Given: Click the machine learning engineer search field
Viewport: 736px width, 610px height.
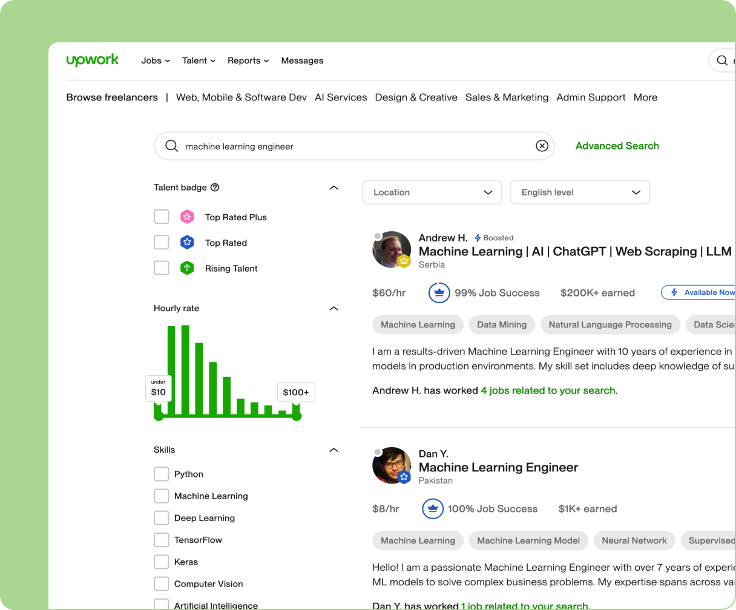Looking at the screenshot, I should [x=354, y=146].
